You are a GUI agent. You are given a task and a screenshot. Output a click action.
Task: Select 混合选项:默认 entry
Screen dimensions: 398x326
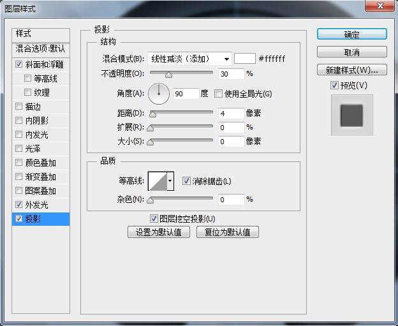(x=41, y=50)
